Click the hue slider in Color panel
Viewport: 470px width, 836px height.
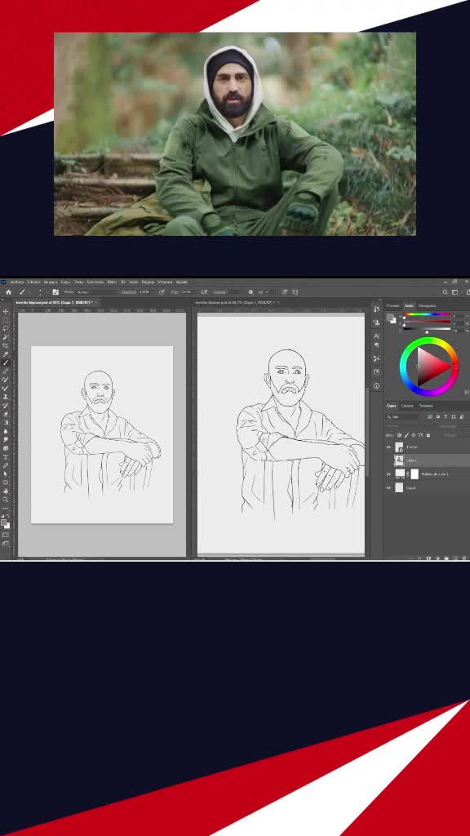(428, 314)
